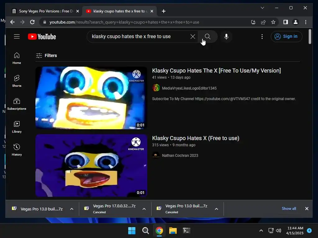
Task: Open the Chrome profile icon
Action: click(296, 22)
